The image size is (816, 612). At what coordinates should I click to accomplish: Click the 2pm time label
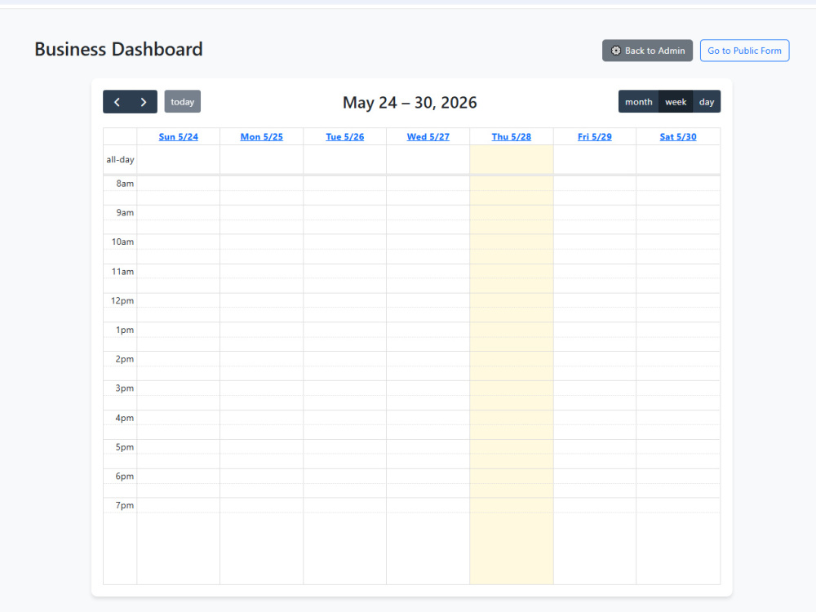click(125, 359)
